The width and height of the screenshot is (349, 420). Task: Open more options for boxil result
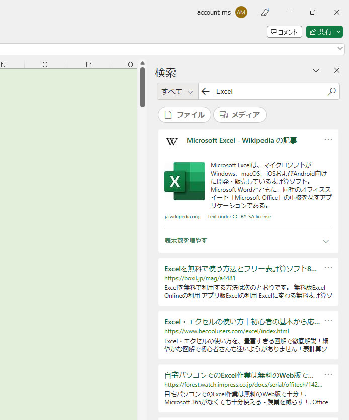coord(328,268)
